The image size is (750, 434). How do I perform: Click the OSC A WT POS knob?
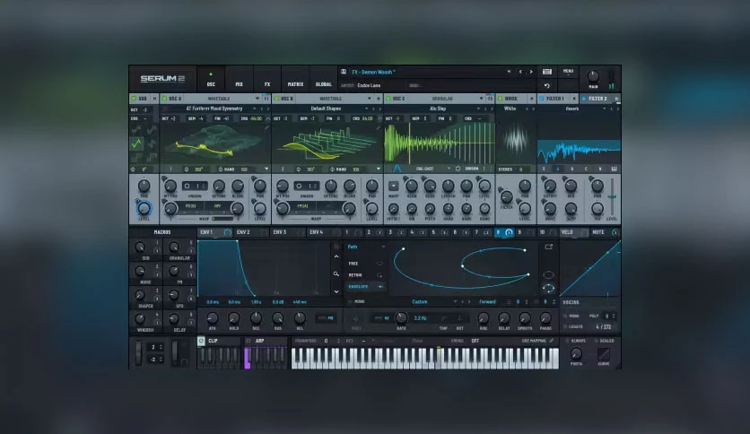pos(170,186)
